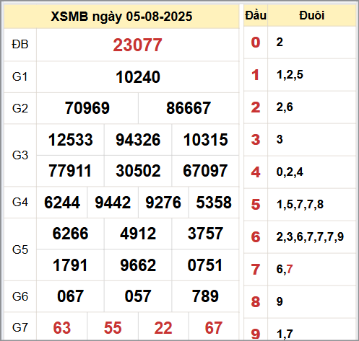Image resolution: width=359 pixels, height=341 pixels.
Task: Click G7 red number 63
Action: point(62,328)
